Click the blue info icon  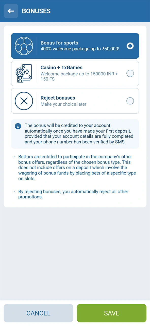18,126
